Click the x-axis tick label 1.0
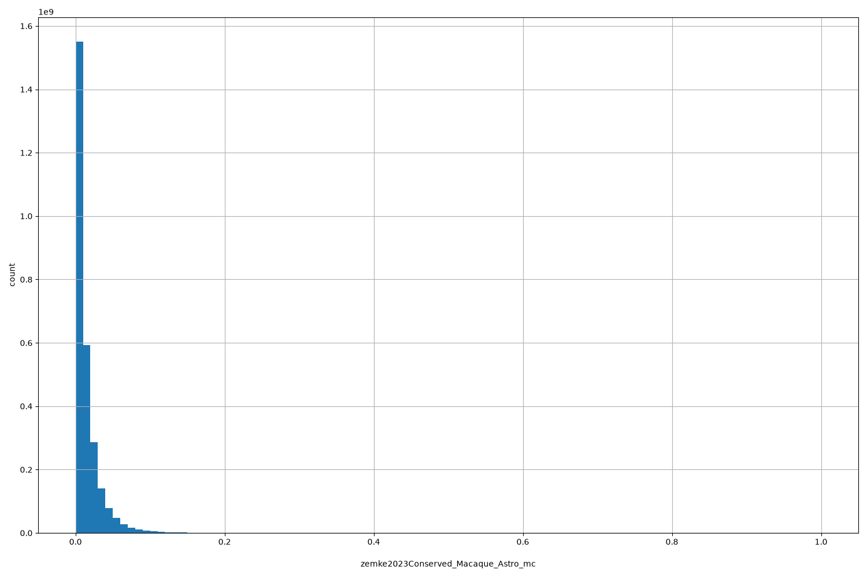Image resolution: width=867 pixels, height=578 pixels. click(x=821, y=542)
